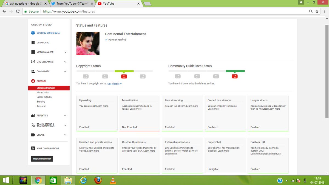
Task: Click the Continental Entertainment channel avatar
Action: coord(88,43)
